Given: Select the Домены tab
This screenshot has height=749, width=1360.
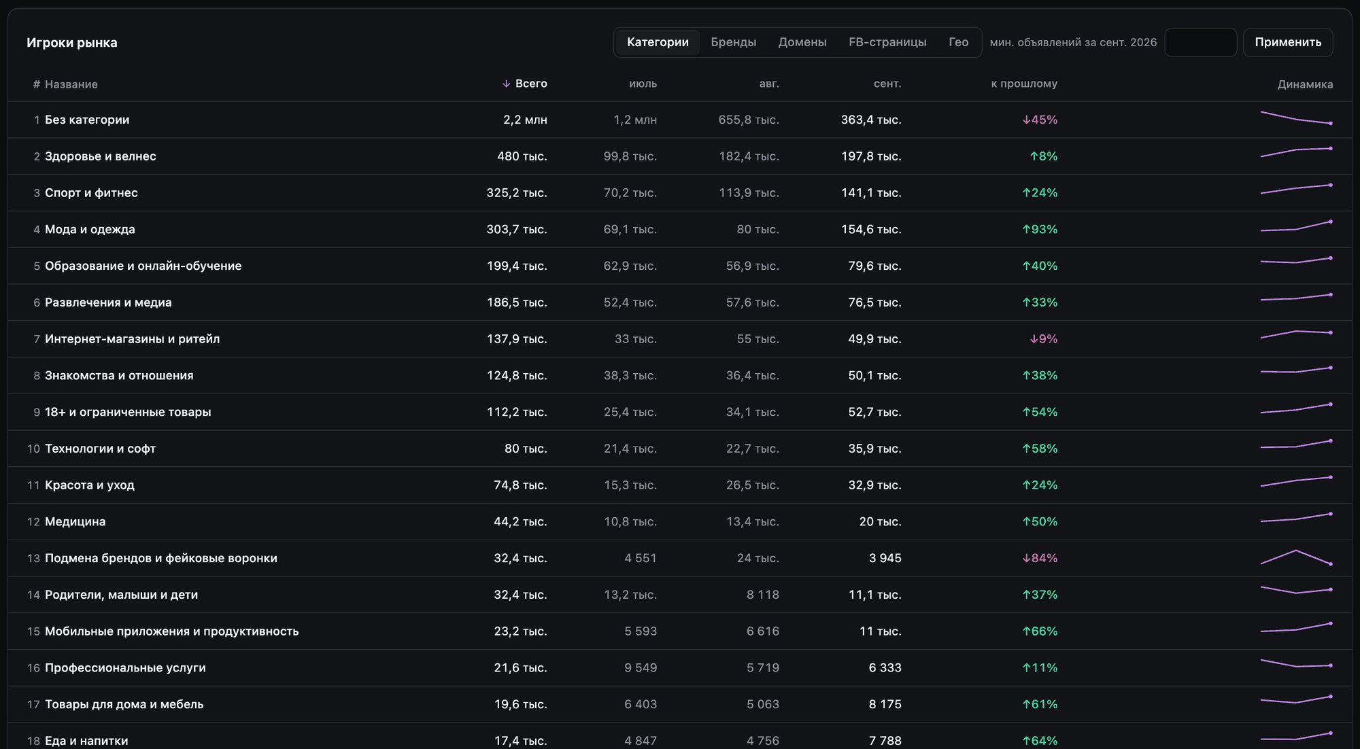Looking at the screenshot, I should click(x=802, y=42).
